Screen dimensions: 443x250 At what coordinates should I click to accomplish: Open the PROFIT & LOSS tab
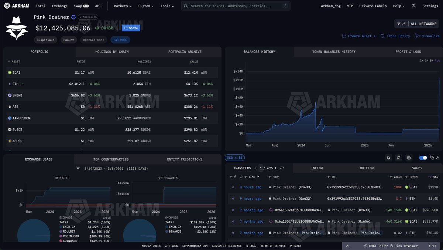(408, 52)
